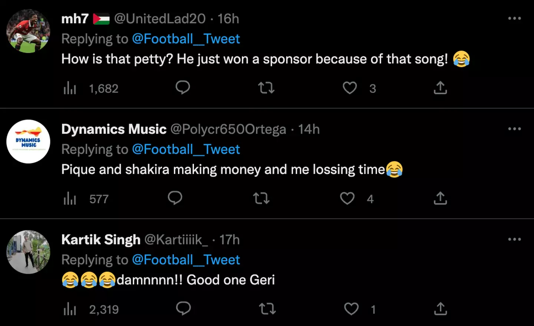
Task: Click Kartik Singh's display name
Action: point(100,240)
